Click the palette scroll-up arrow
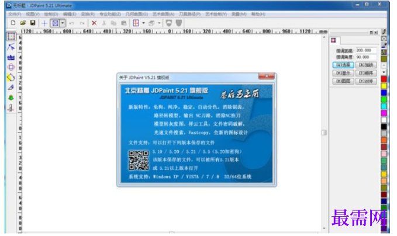 384,65
